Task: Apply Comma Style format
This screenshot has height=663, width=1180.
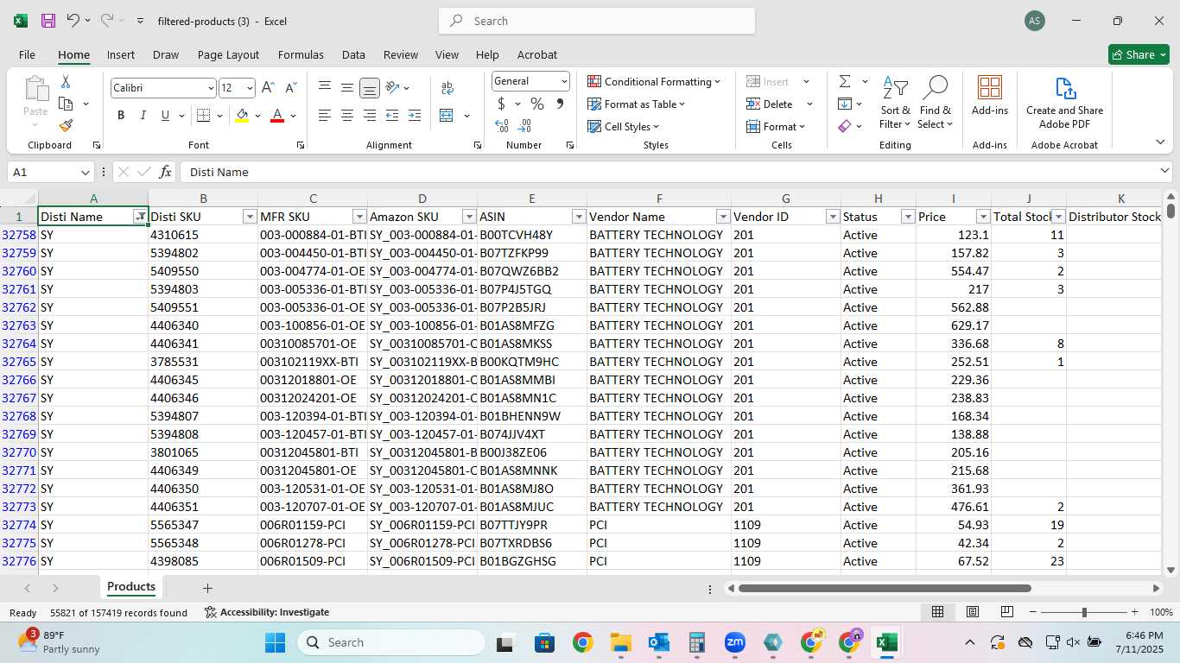Action: click(x=560, y=104)
